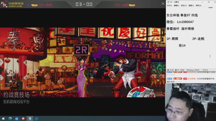
Task: Open the 文件(F) menu in Notepad
Action: click(x=169, y=5)
